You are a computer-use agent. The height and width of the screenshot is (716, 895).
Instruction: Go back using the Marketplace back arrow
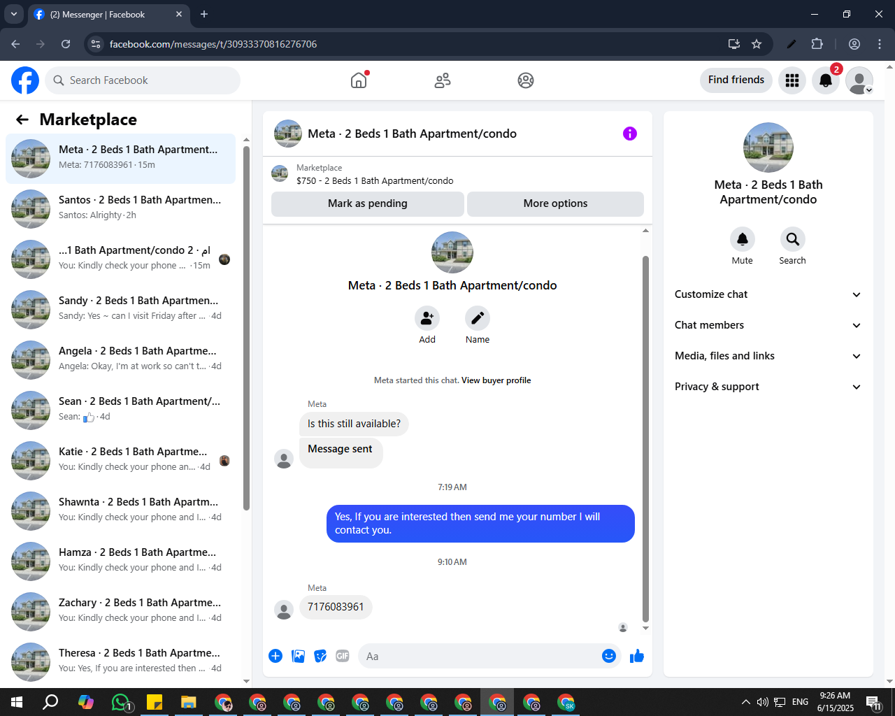(22, 120)
